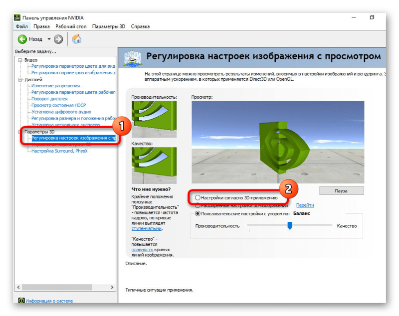
Task: Select Регулировка параметров изображения under Видео
Action: 73,73
